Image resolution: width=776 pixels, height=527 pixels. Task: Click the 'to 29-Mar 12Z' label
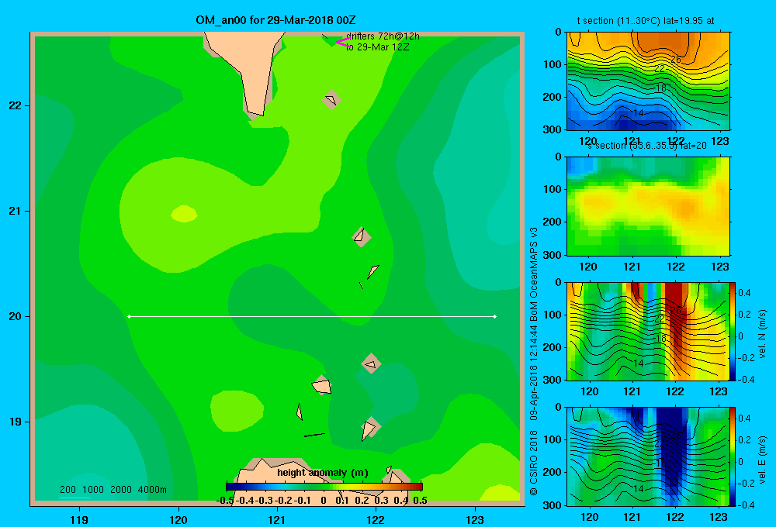click(378, 47)
